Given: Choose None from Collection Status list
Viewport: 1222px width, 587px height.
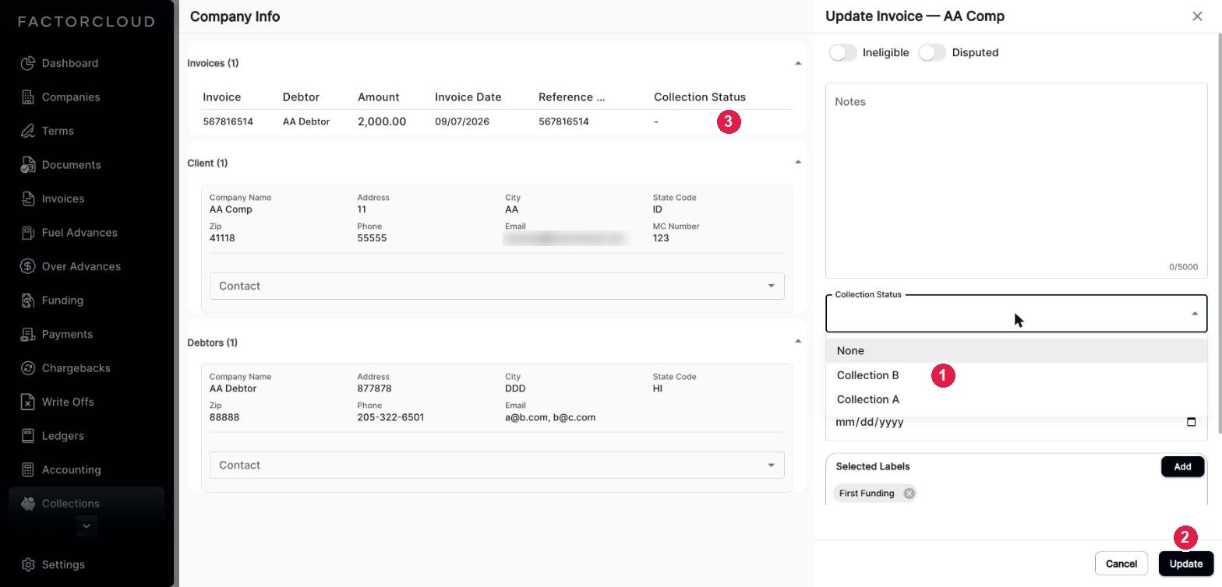Looking at the screenshot, I should point(1016,351).
